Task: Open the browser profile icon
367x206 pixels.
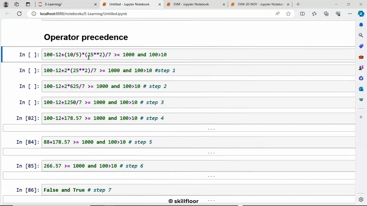Action: click(6, 4)
